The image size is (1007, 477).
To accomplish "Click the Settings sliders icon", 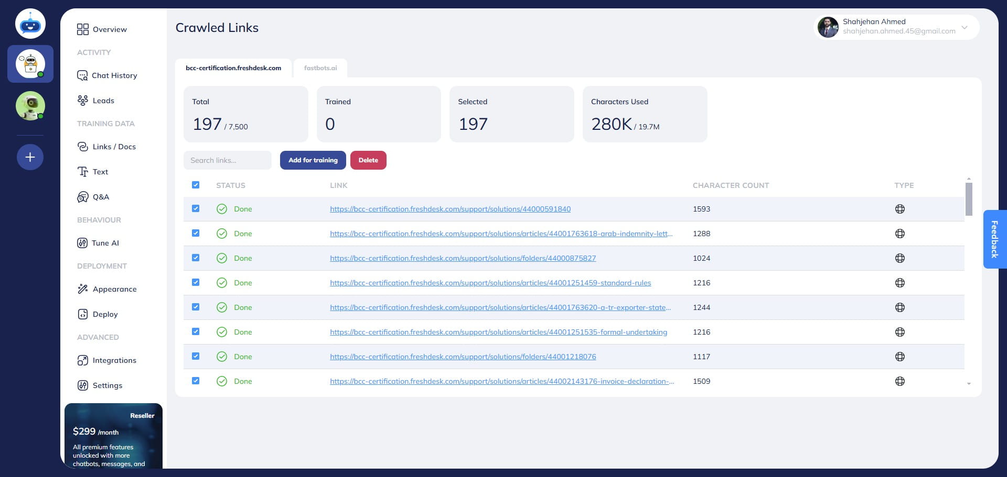I will (83, 385).
